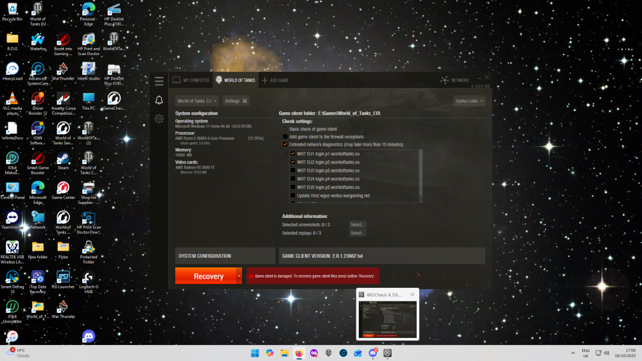The height and width of the screenshot is (361, 642).
Task: Select the Protected Folder desktop icon
Action: 89,252
